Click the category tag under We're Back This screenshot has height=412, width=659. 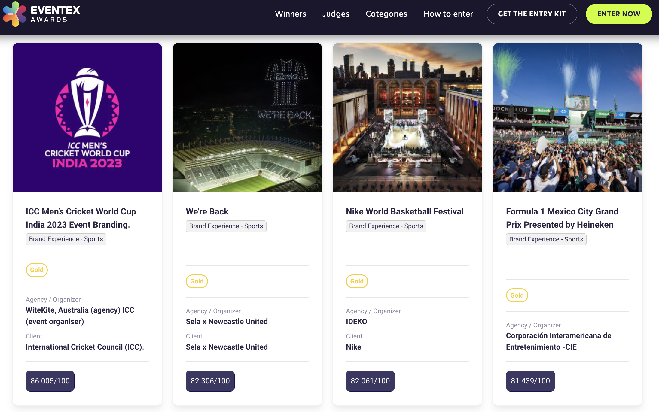click(226, 226)
